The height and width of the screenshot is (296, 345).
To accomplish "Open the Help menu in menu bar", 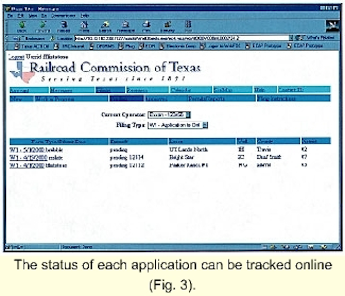I will pyautogui.click(x=85, y=16).
